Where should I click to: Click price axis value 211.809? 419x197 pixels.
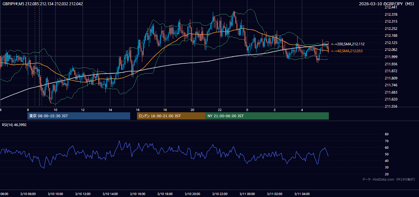(391, 78)
